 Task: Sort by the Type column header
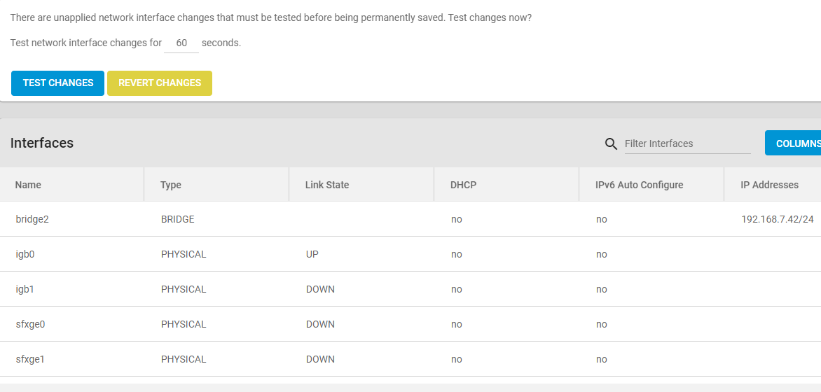coord(171,185)
